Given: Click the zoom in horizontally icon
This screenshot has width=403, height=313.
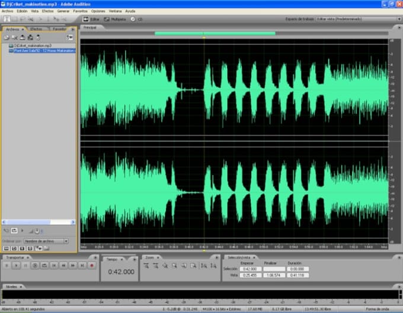Looking at the screenshot, I should coord(146,266).
